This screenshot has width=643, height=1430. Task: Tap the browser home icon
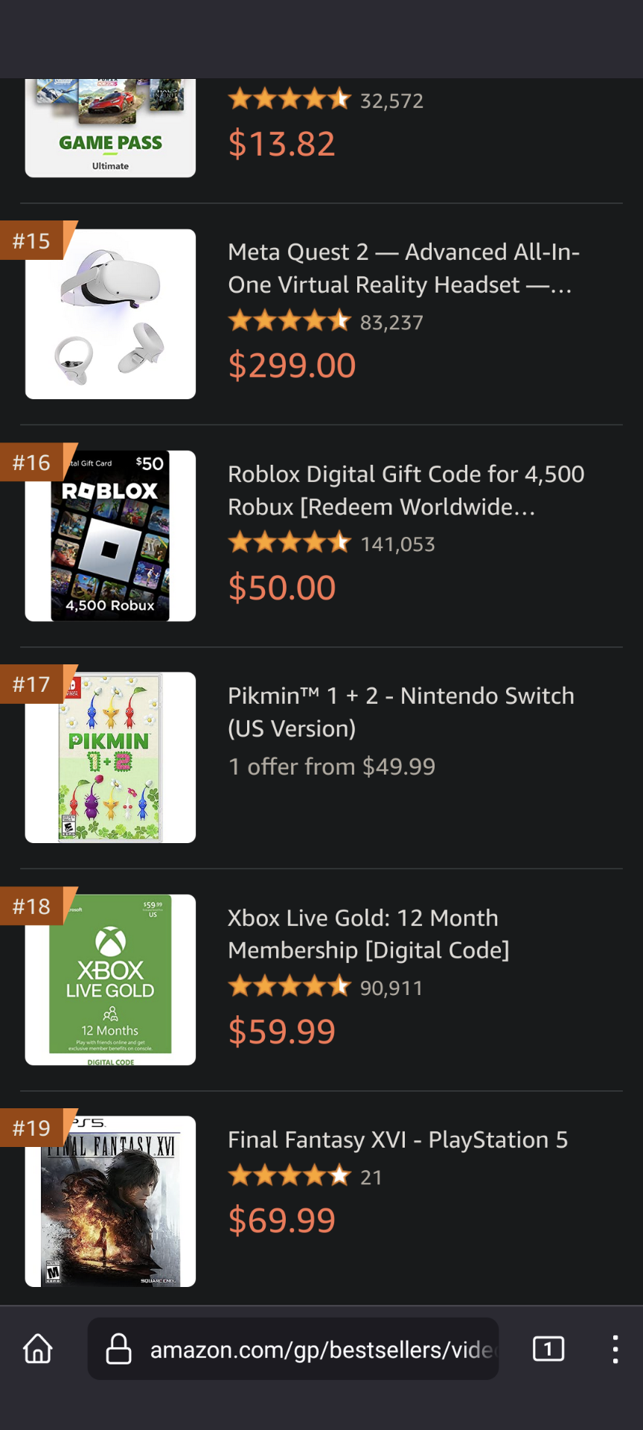tap(38, 1349)
